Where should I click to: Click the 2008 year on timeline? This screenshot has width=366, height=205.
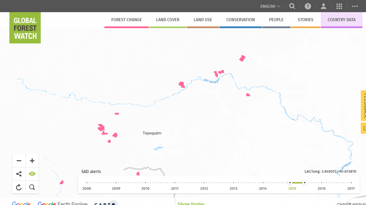87,188
